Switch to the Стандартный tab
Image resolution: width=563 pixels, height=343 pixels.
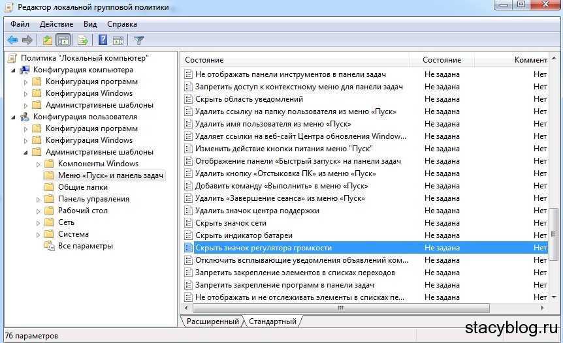coord(272,321)
